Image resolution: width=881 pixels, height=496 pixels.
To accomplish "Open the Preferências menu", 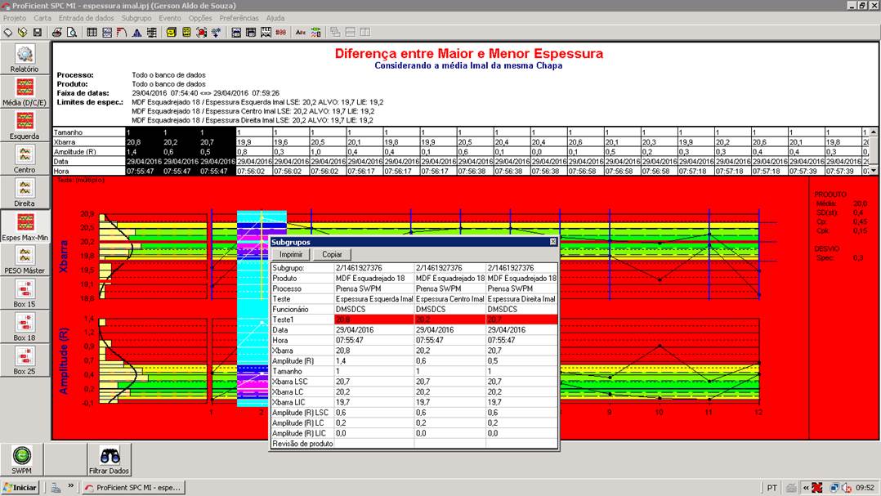I will point(239,18).
